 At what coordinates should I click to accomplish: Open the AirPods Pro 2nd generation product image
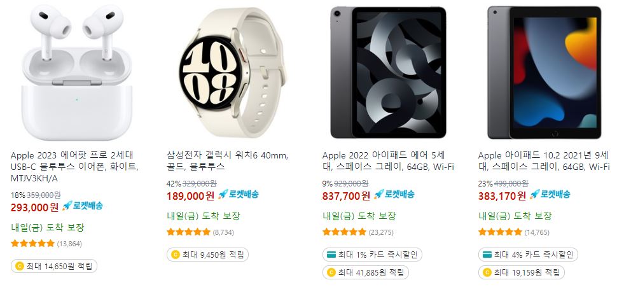77,73
